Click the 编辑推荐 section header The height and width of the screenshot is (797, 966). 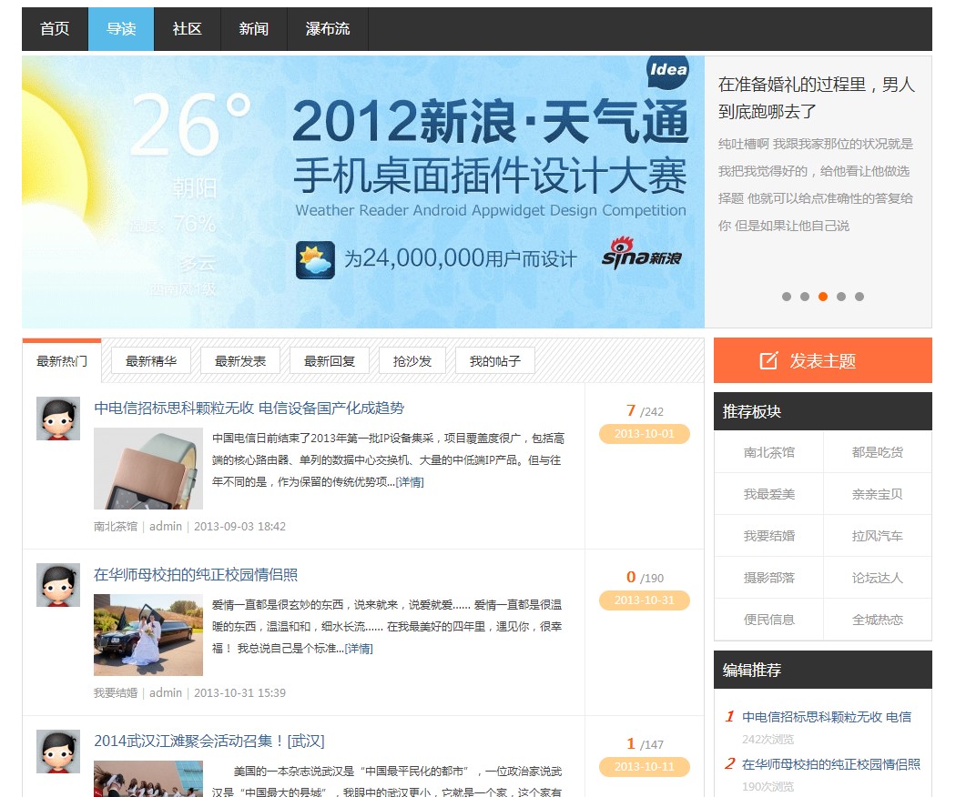tap(822, 670)
